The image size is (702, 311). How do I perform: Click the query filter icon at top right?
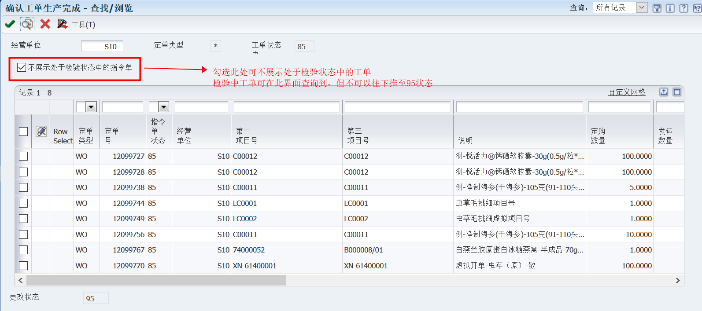pyautogui.click(x=657, y=8)
